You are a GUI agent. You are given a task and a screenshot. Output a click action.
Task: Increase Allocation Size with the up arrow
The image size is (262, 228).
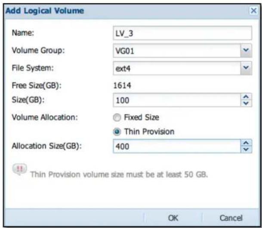pyautogui.click(x=246, y=143)
